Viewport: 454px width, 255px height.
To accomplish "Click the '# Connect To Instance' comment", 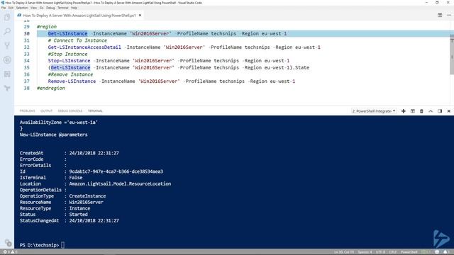I will pyautogui.click(x=77, y=40).
